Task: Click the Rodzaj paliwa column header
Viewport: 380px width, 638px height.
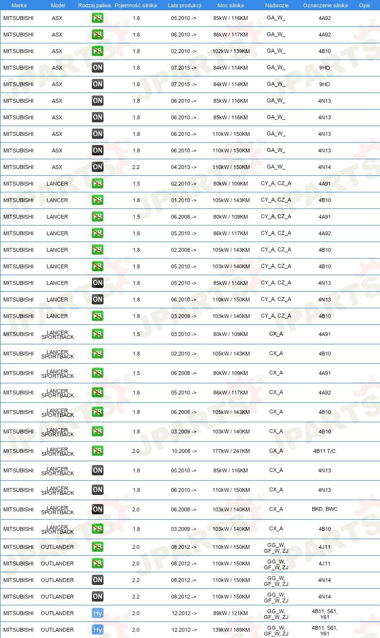Action: [95, 5]
